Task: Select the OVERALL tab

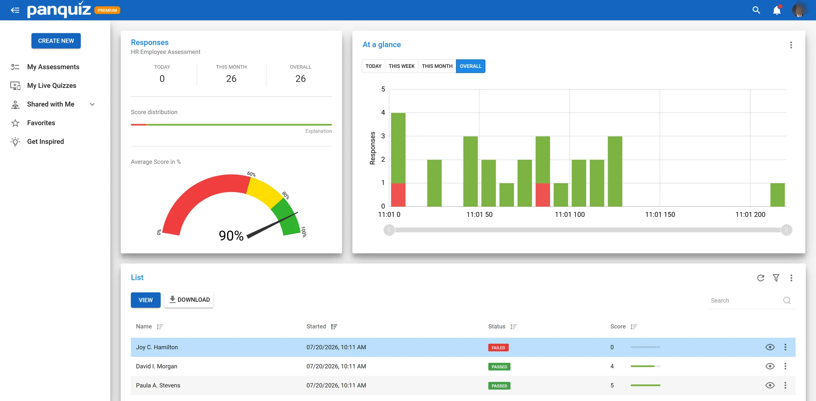Action: coord(471,66)
